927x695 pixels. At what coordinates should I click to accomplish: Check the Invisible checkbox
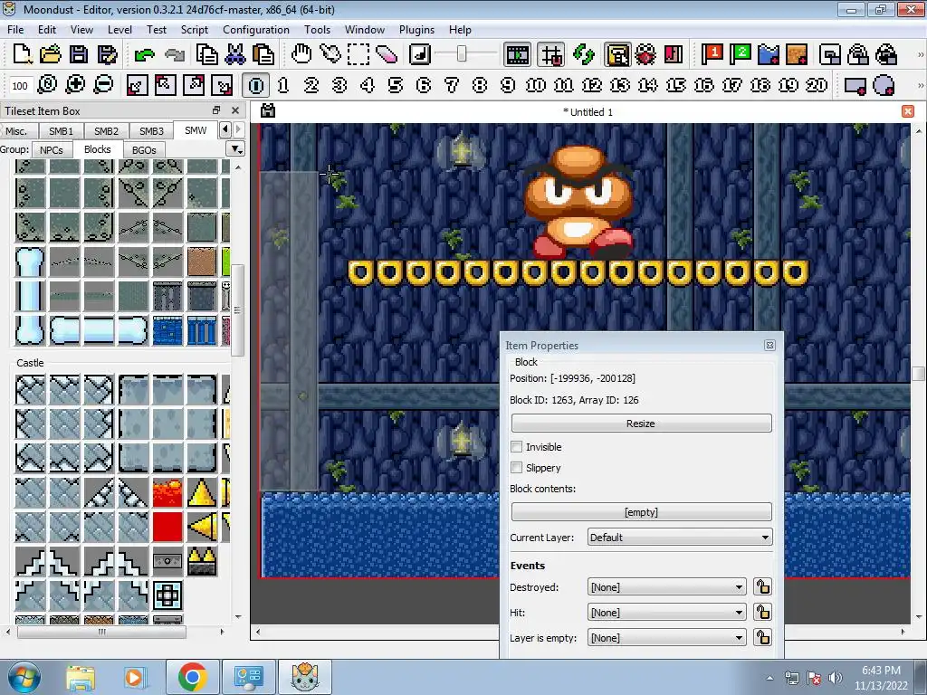517,447
